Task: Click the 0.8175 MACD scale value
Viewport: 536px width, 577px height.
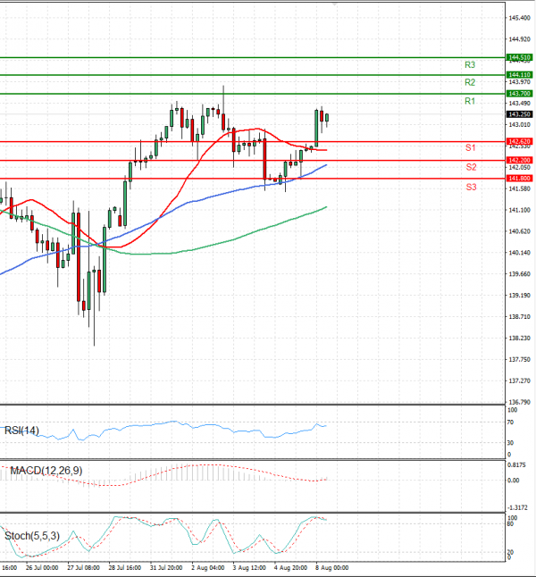Action: [x=516, y=465]
